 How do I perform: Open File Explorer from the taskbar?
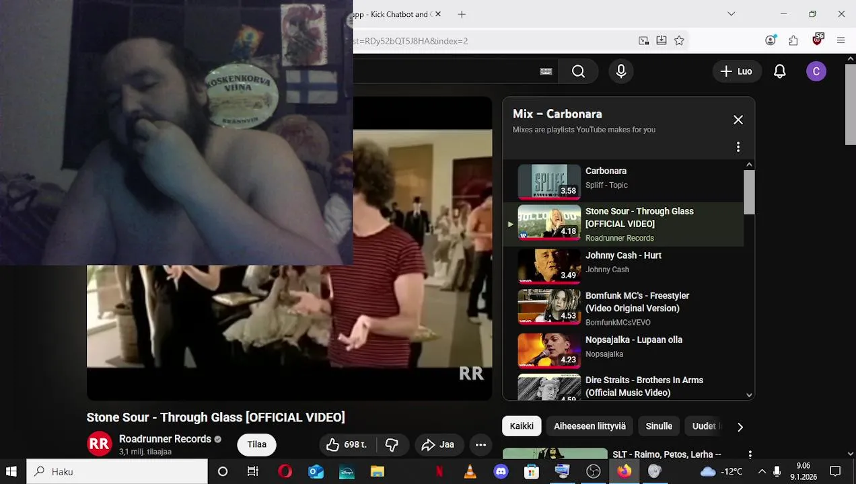point(378,471)
